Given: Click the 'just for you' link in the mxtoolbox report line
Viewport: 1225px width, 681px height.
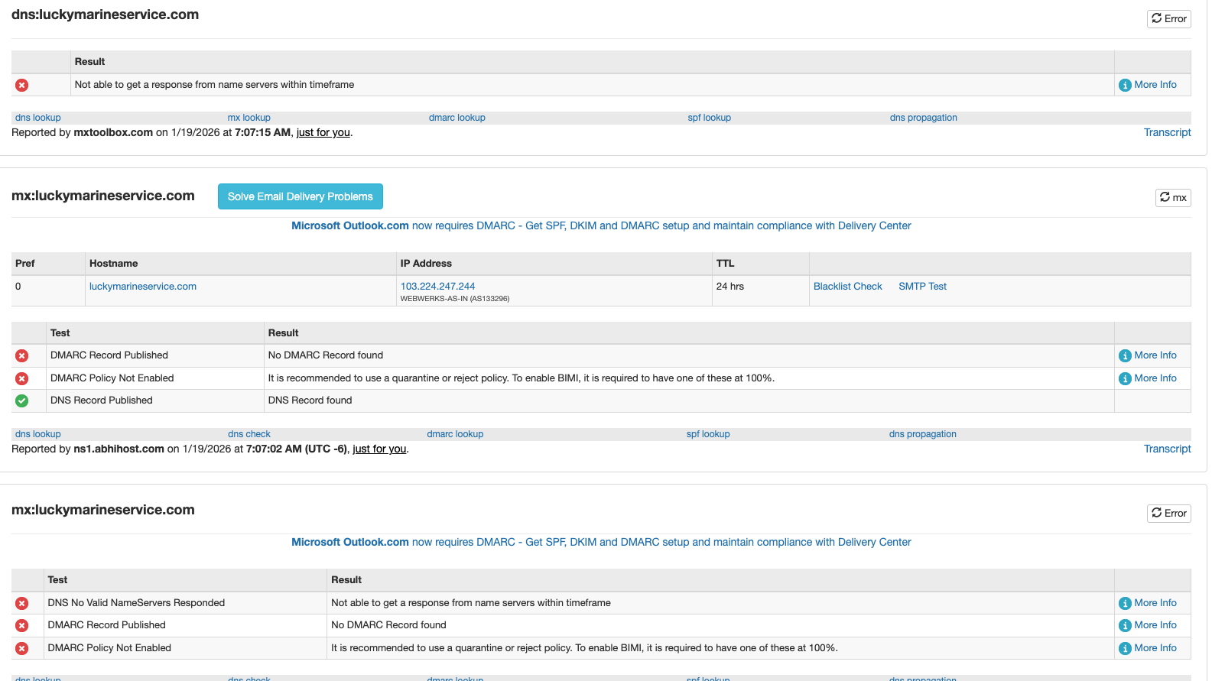Looking at the screenshot, I should click(323, 132).
